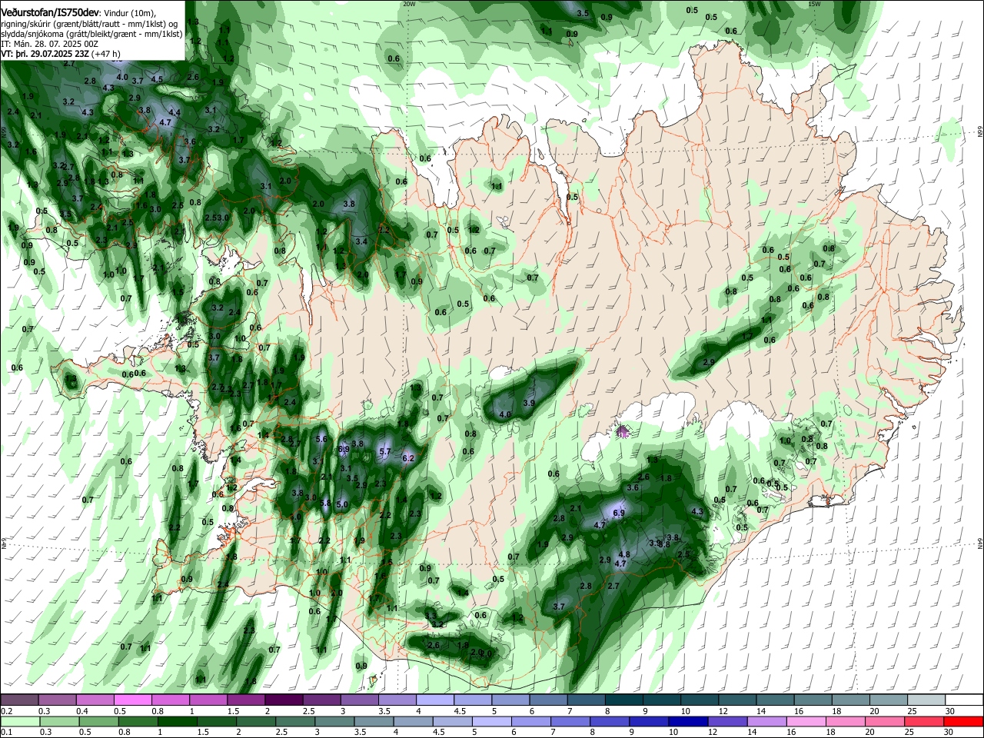This screenshot has width=984, height=738.
Task: Select the 66N latitude label on right border
Action: pyautogui.click(x=979, y=132)
